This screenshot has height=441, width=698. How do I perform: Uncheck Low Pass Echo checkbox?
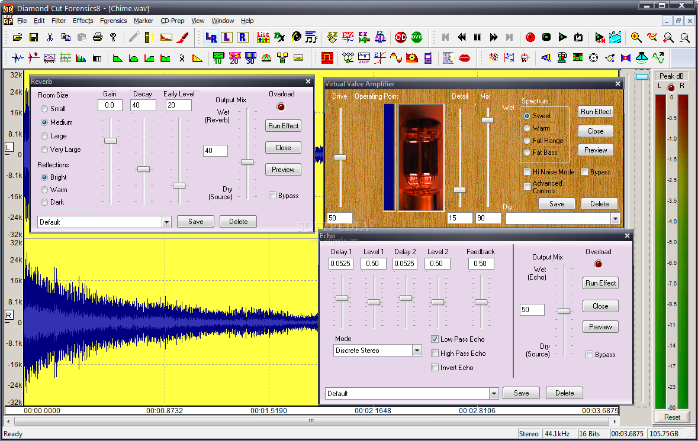click(x=435, y=339)
